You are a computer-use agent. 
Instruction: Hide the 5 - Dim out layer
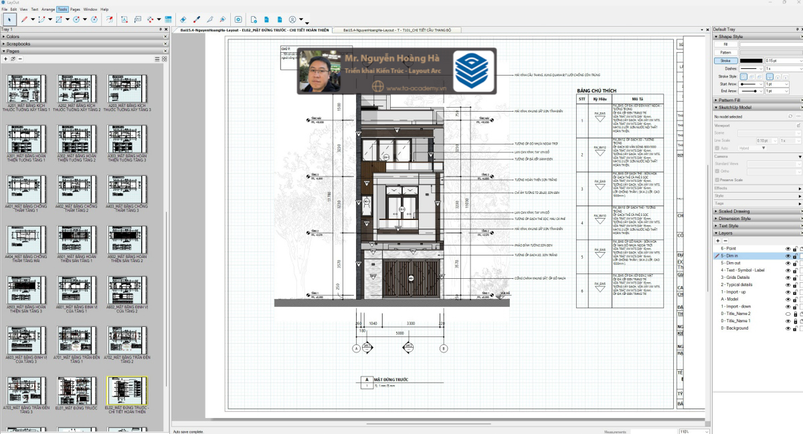tap(788, 263)
